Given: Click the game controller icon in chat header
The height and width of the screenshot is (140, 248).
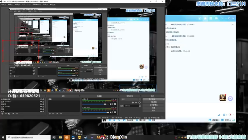Looking at the screenshot, I should point(216,18).
